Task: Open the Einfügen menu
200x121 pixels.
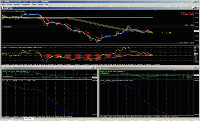Action: click(17, 4)
